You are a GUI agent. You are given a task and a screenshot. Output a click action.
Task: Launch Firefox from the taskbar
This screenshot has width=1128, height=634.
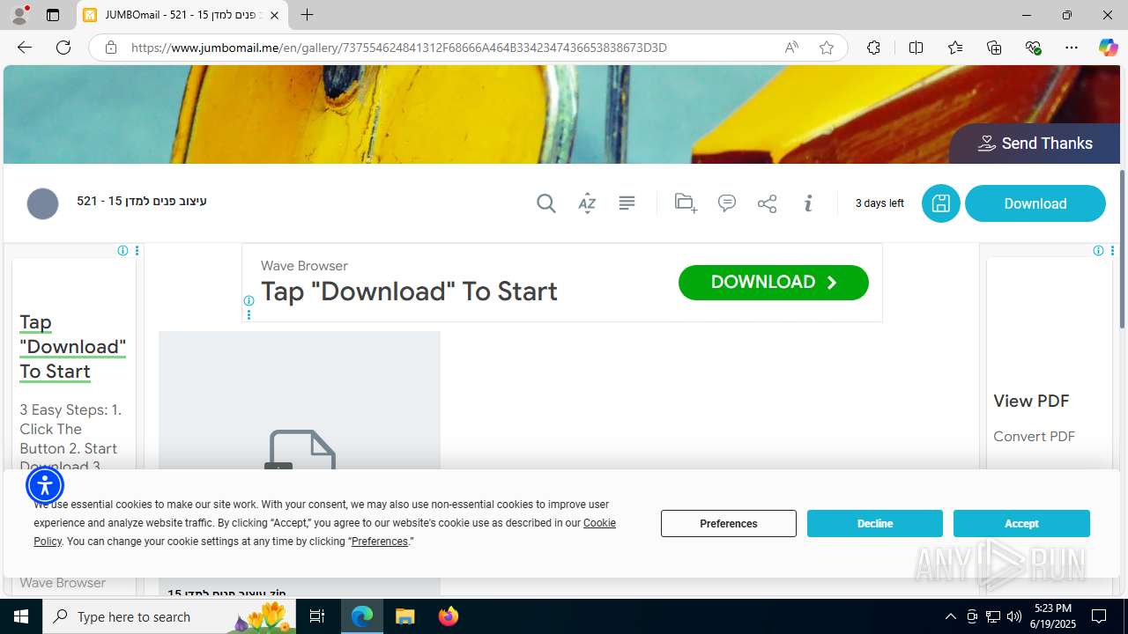[x=449, y=616]
